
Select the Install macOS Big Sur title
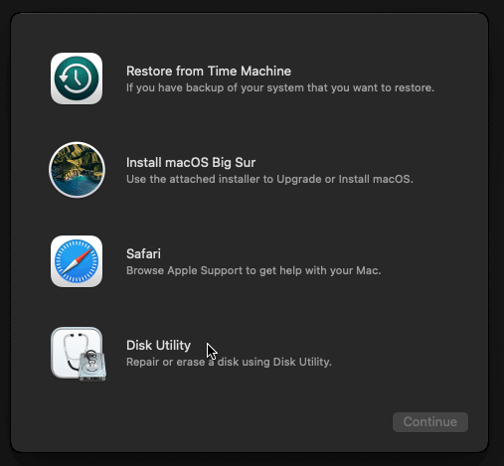191,163
